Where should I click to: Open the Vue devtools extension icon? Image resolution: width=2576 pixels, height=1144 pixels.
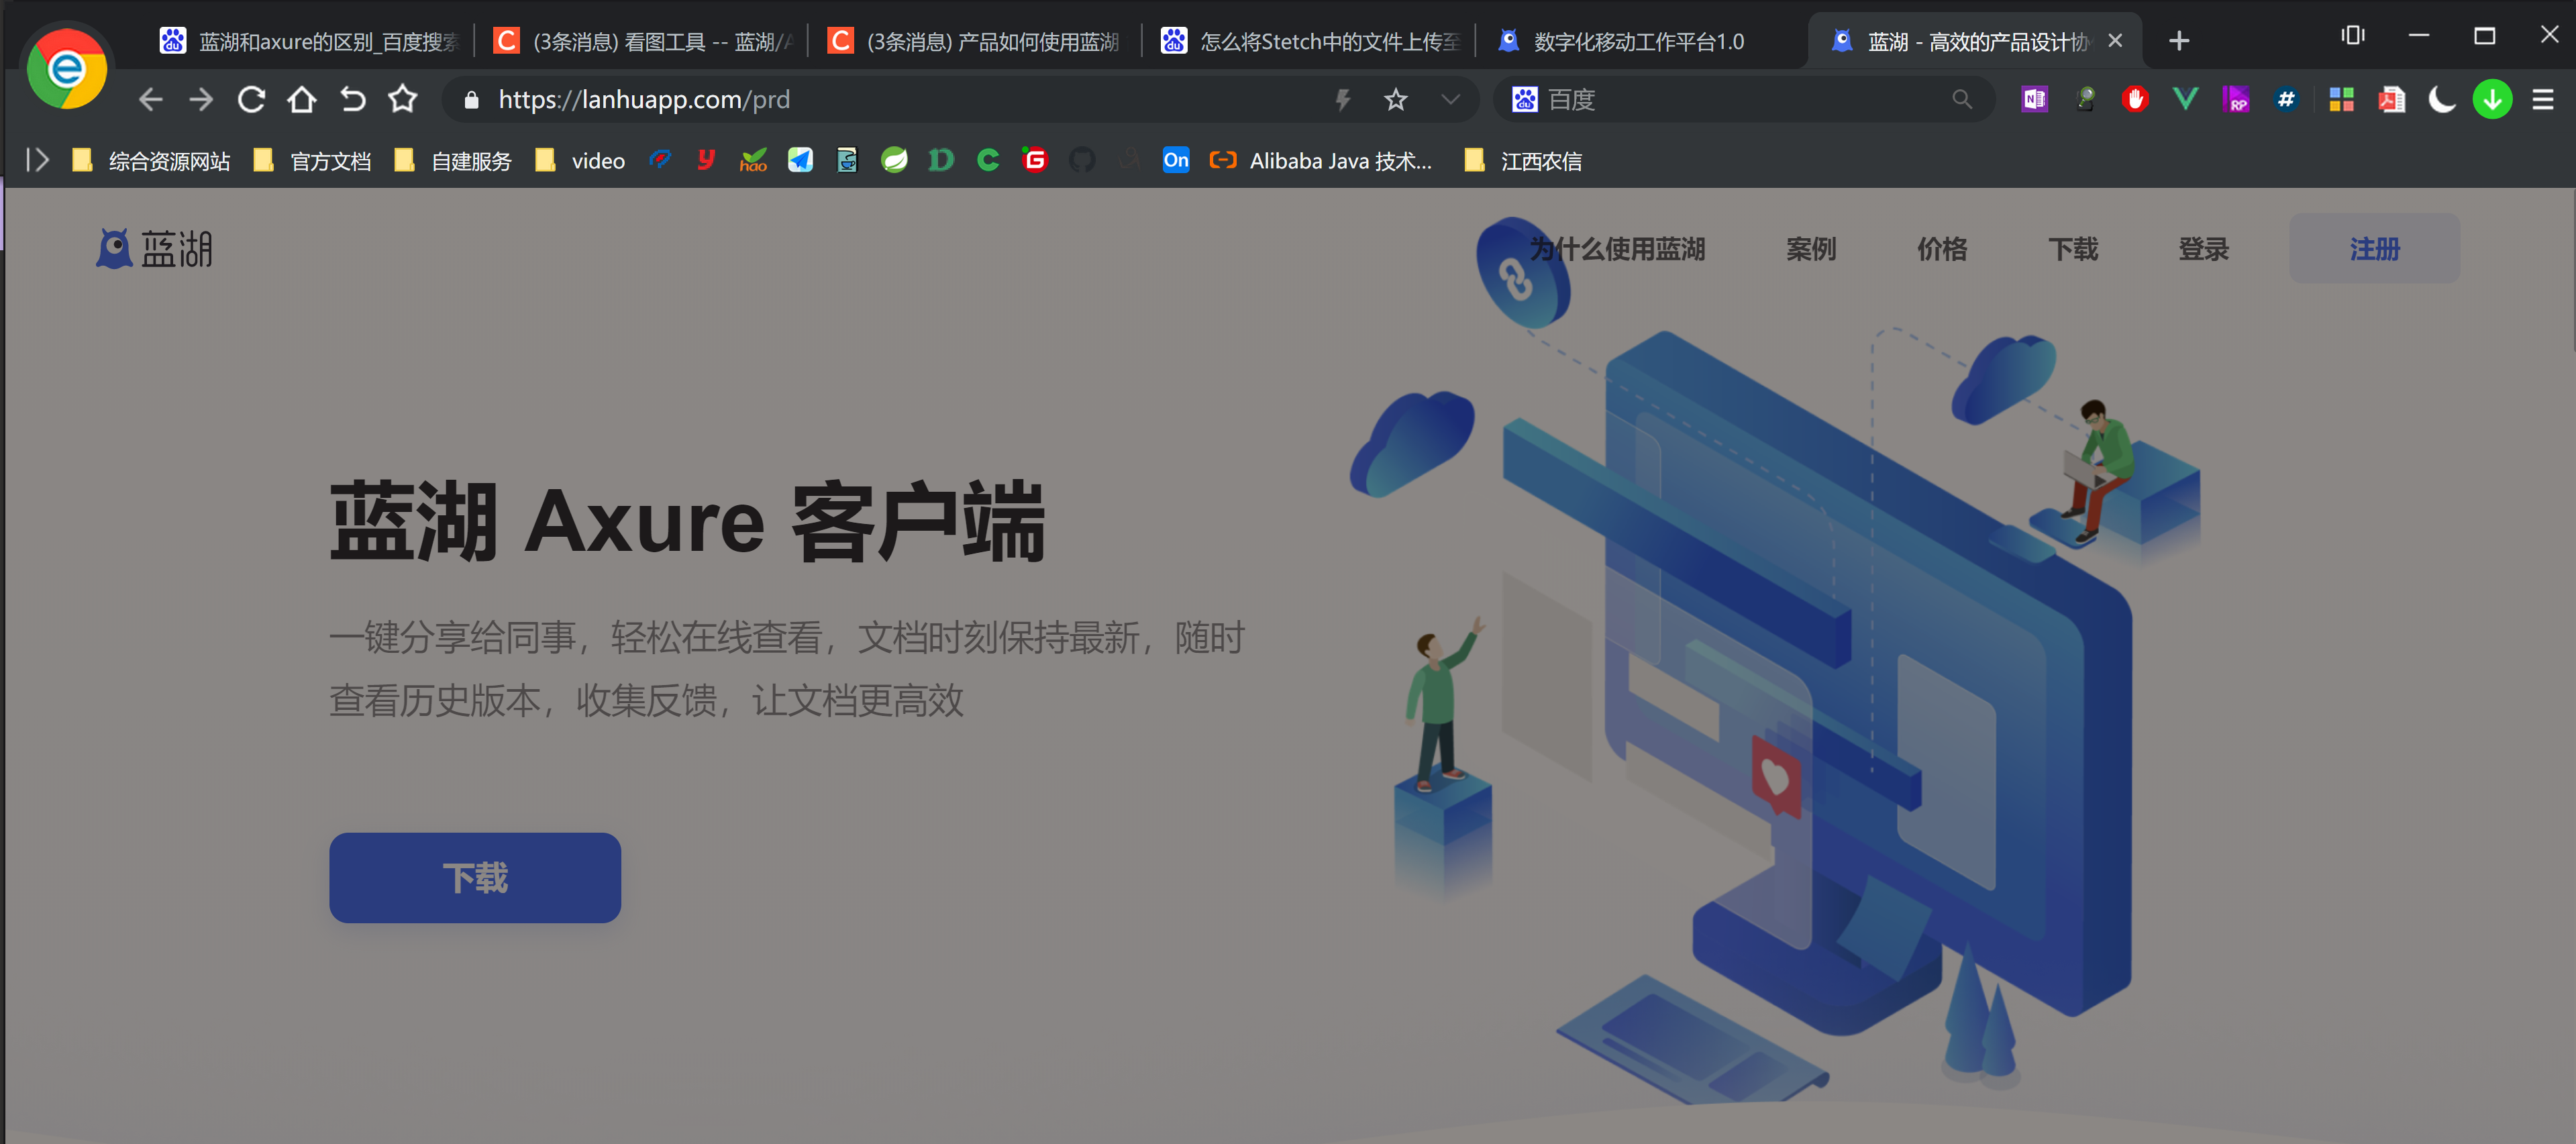(x=2186, y=99)
